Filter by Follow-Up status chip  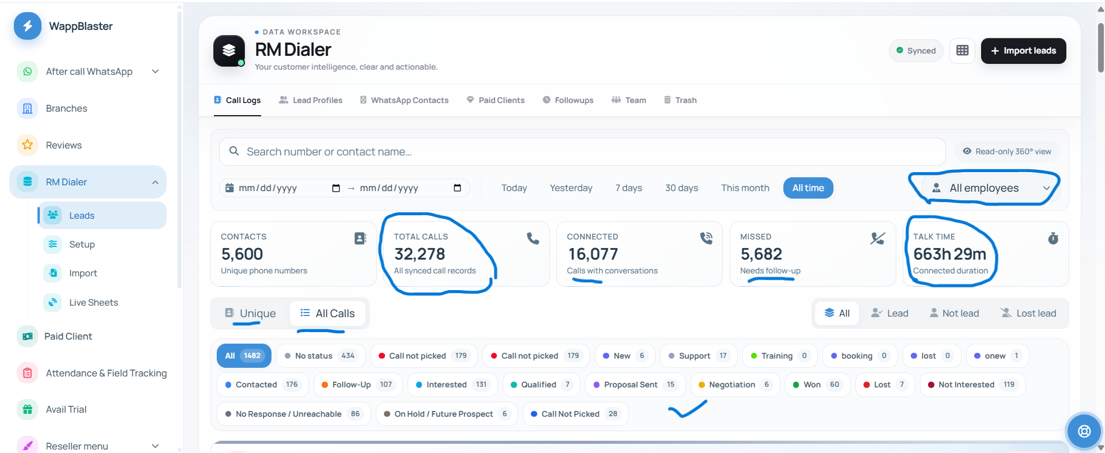point(358,385)
